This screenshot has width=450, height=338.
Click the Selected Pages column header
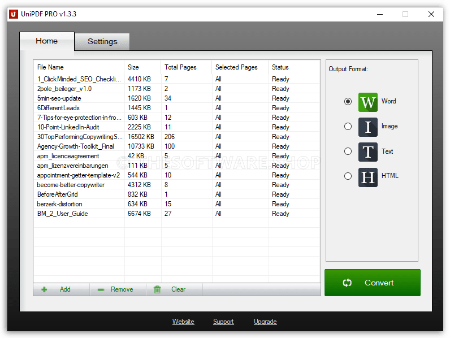tap(240, 67)
